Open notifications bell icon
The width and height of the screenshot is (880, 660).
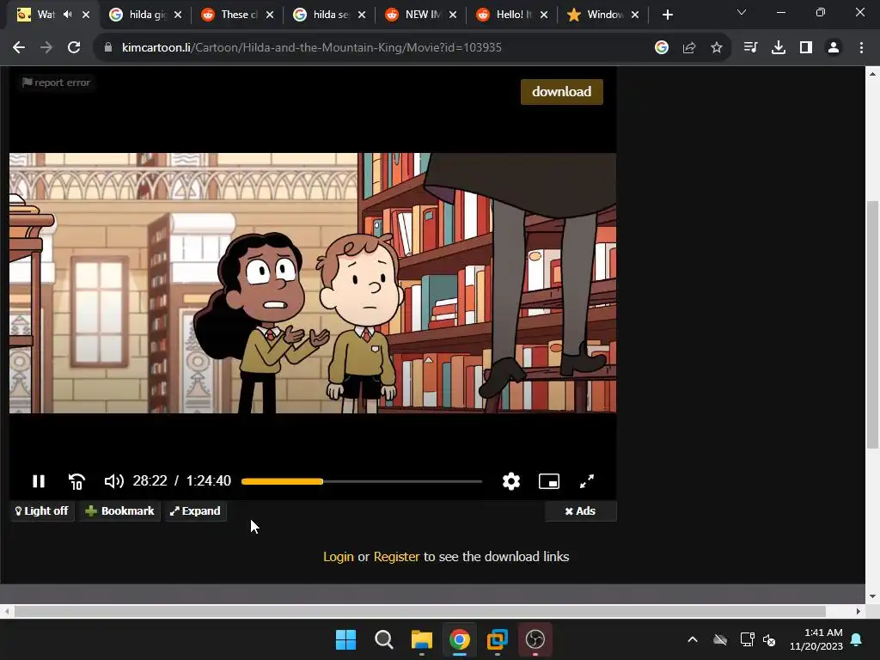(x=857, y=639)
